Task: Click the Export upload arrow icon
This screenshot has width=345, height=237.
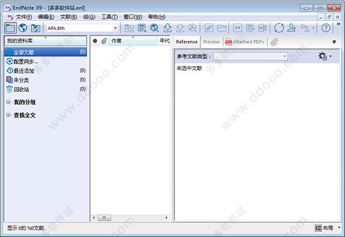Action: tap(180, 28)
